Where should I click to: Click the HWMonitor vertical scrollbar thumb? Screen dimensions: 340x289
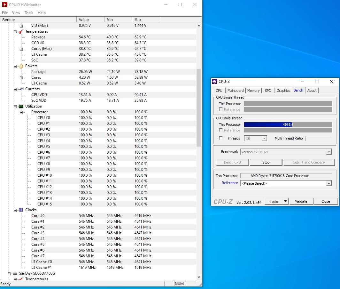(x=199, y=108)
